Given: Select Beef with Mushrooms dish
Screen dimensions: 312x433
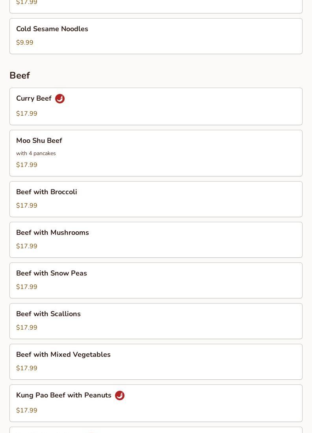Looking at the screenshot, I should 52,233.
